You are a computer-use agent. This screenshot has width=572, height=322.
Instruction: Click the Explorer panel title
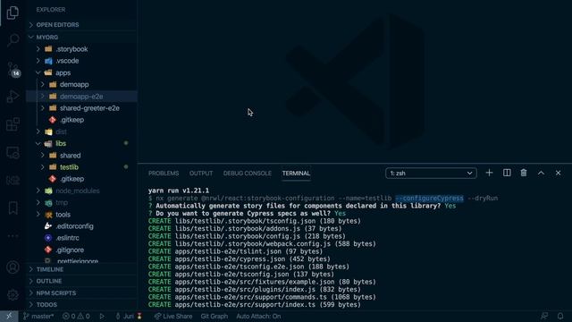coord(51,10)
